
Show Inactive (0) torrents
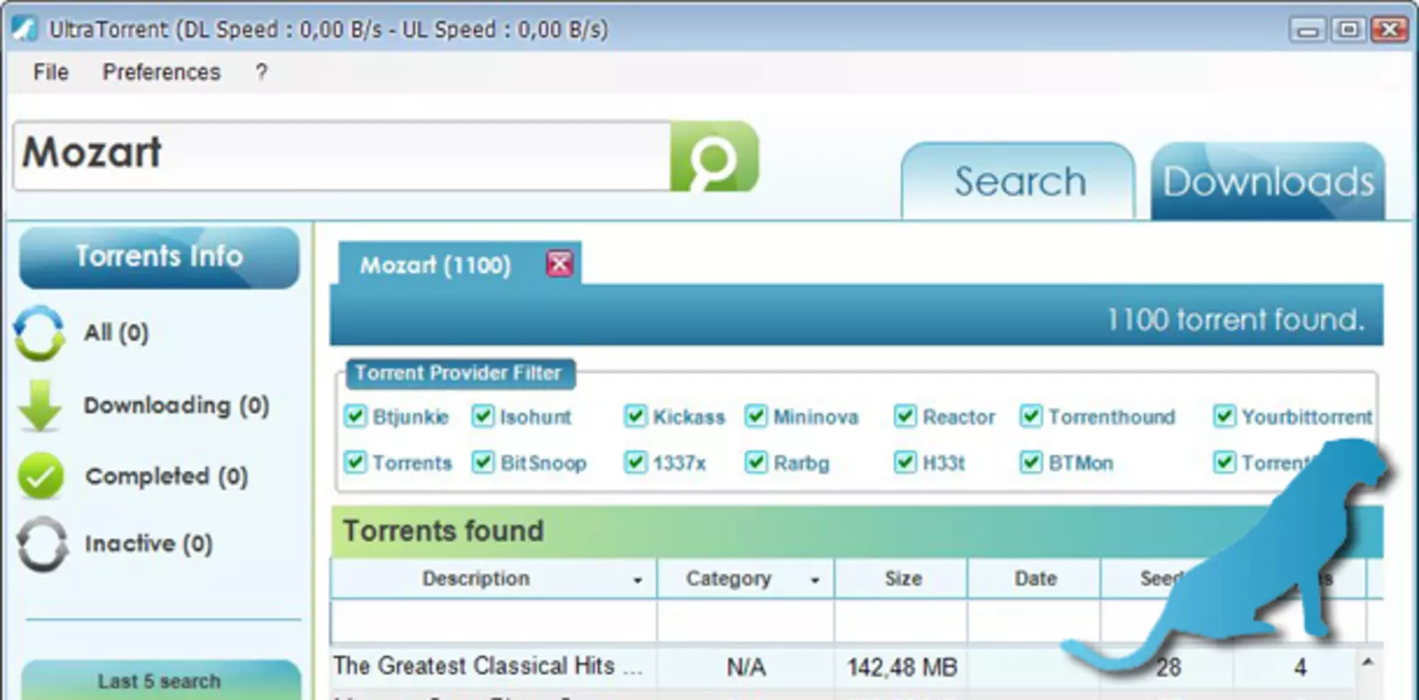149,543
